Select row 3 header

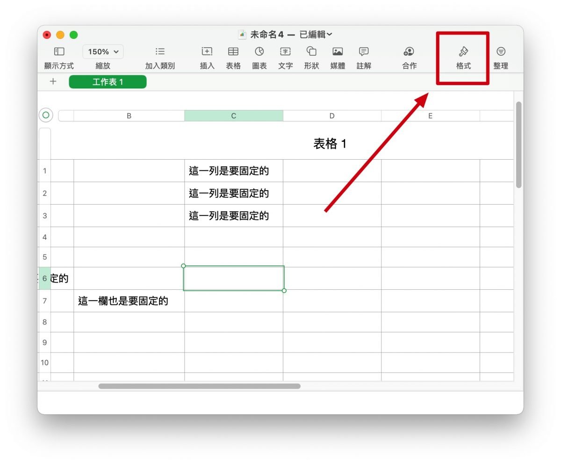point(45,215)
